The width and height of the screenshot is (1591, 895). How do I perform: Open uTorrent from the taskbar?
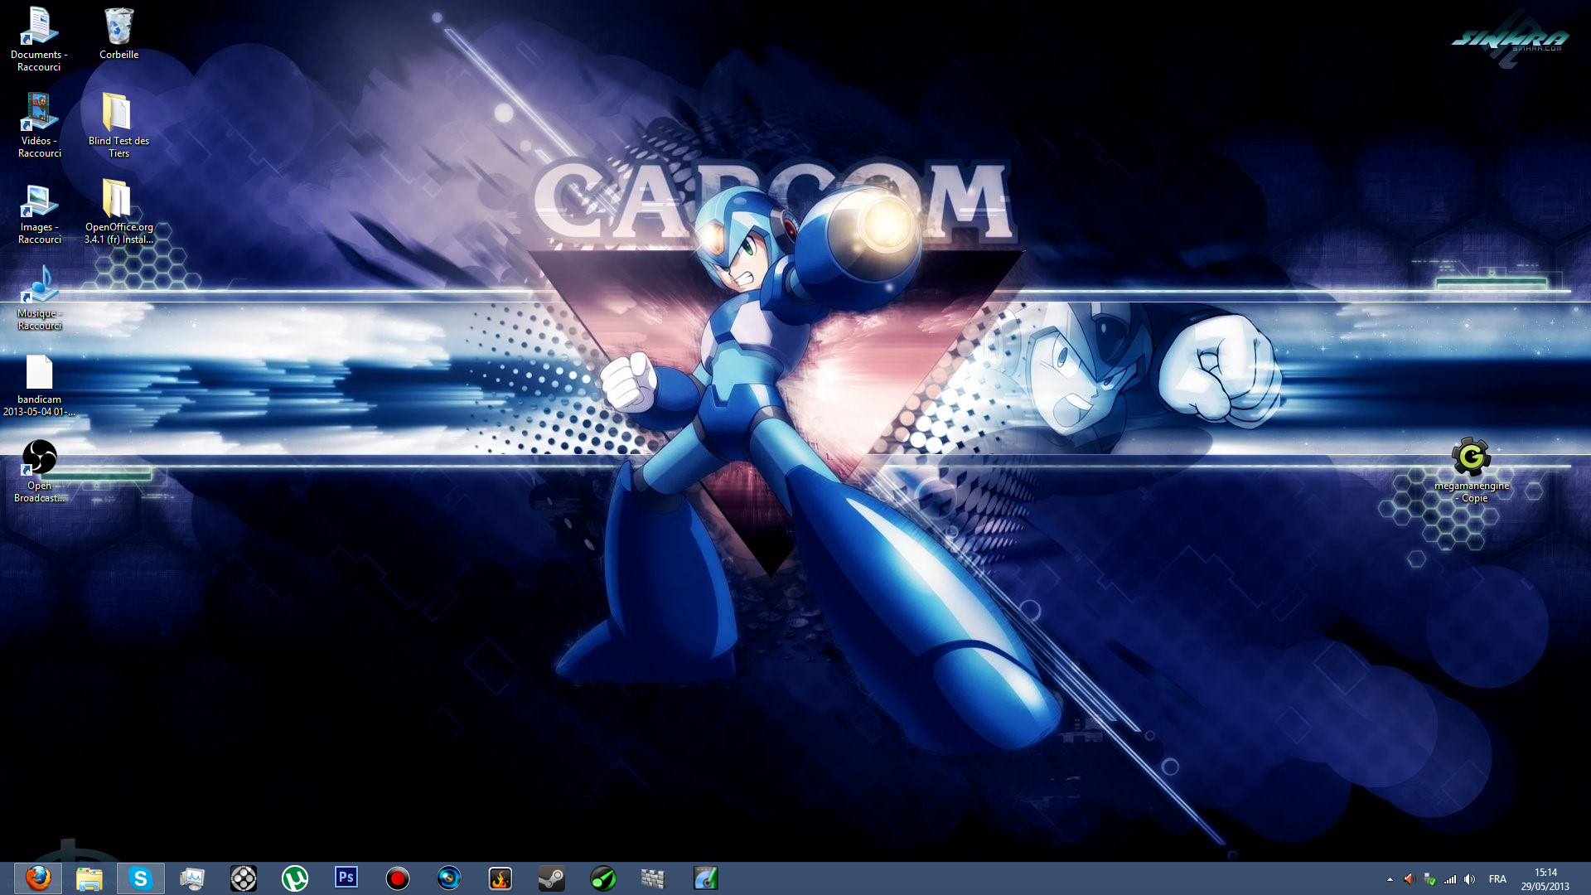[x=295, y=878]
